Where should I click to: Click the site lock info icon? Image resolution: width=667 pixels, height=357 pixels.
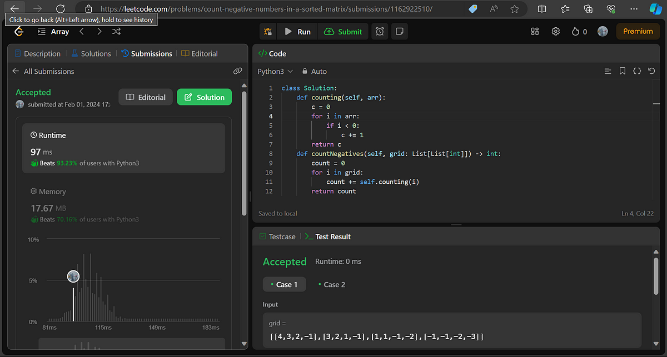tap(88, 9)
